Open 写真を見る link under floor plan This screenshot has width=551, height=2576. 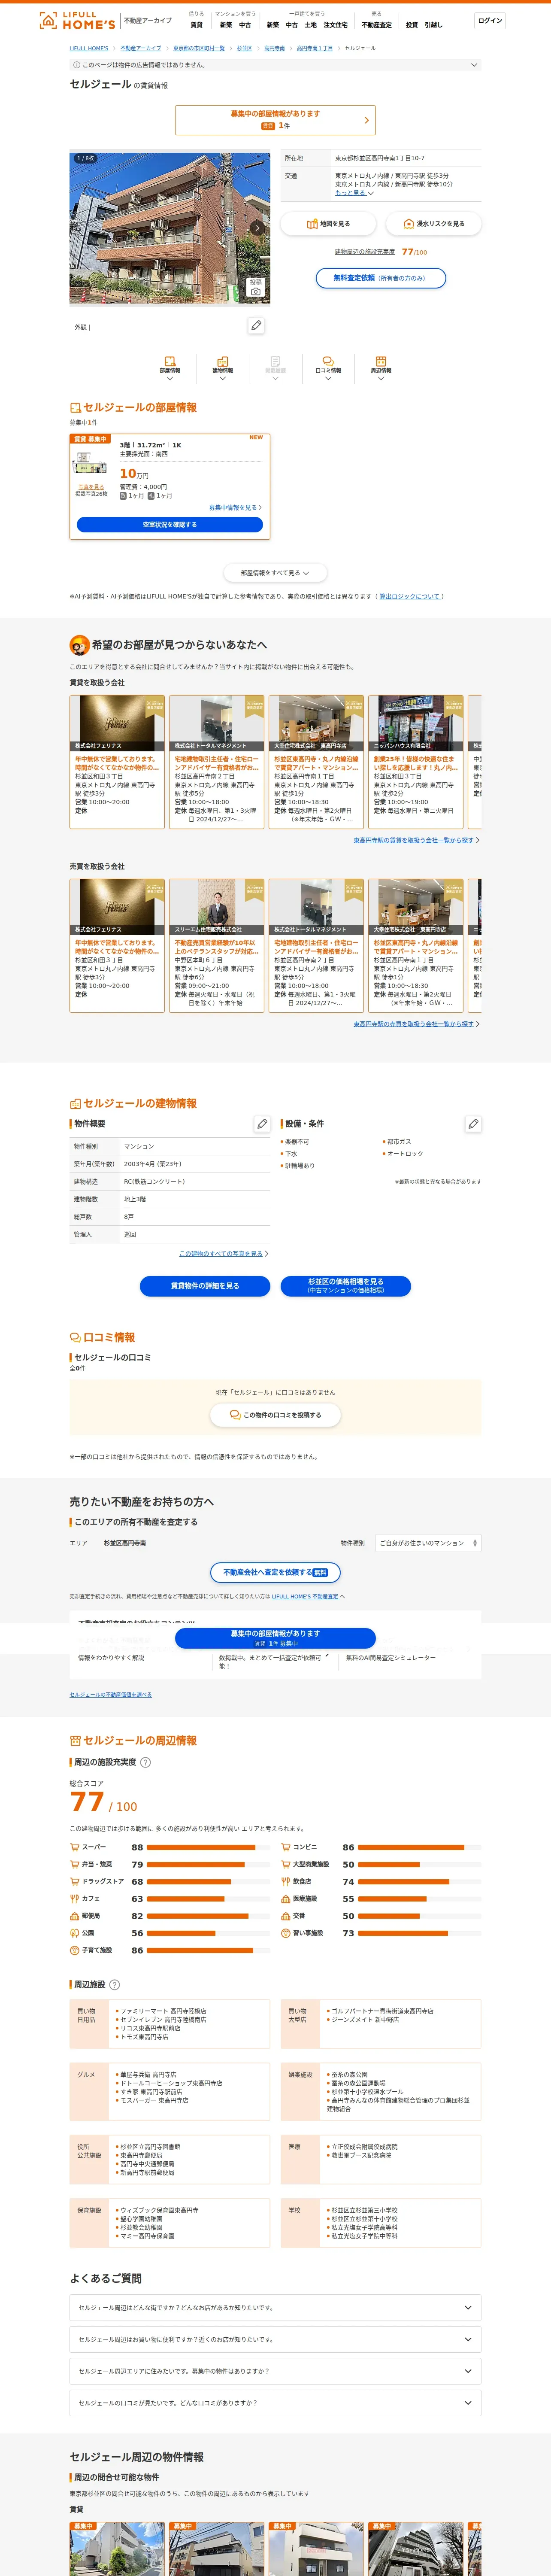(91, 487)
